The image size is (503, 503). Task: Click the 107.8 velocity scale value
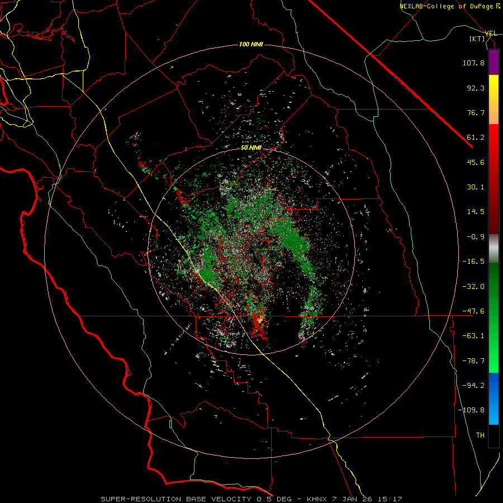pyautogui.click(x=473, y=63)
